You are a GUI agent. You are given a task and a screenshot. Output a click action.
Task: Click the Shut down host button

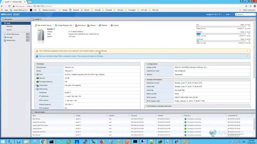80,26
